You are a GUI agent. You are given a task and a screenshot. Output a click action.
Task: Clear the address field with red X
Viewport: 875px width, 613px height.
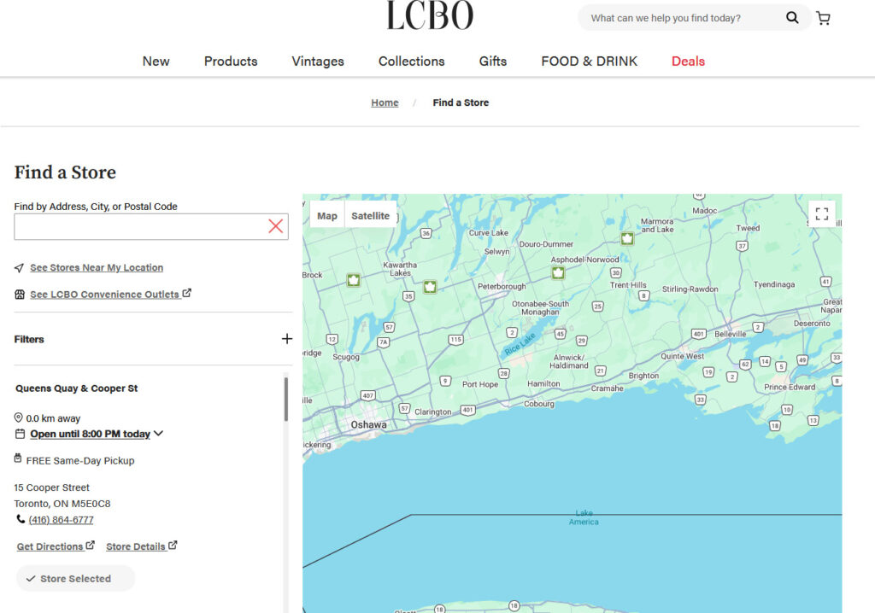pyautogui.click(x=276, y=226)
